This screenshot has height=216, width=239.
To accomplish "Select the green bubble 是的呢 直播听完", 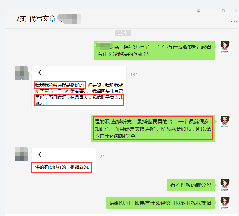I will click(153, 129).
